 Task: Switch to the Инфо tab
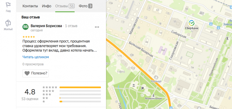[47, 6]
